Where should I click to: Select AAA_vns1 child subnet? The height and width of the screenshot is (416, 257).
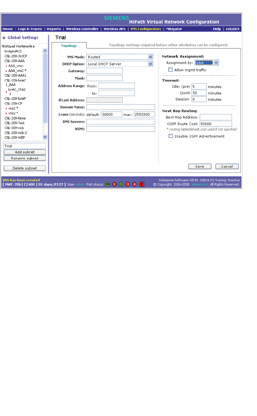click(x=16, y=66)
